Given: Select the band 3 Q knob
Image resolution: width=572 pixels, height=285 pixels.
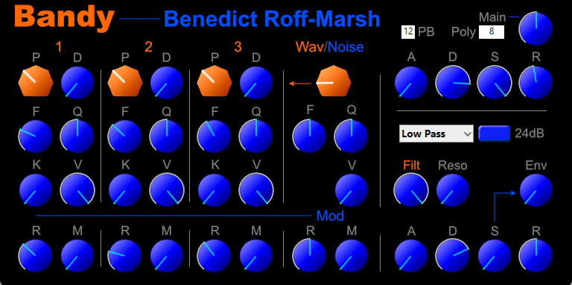Looking at the screenshot, I should (256, 137).
